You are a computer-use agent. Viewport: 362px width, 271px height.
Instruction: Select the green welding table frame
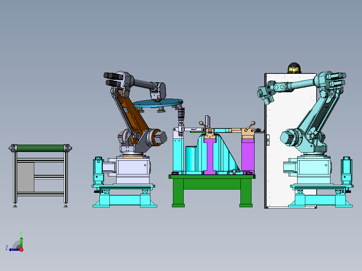click(212, 191)
